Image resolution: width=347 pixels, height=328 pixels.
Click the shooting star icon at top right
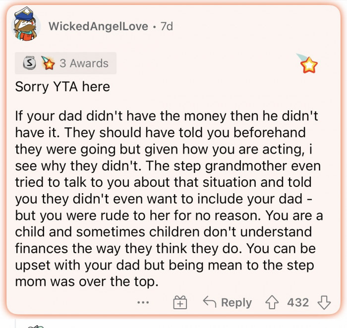click(x=308, y=64)
